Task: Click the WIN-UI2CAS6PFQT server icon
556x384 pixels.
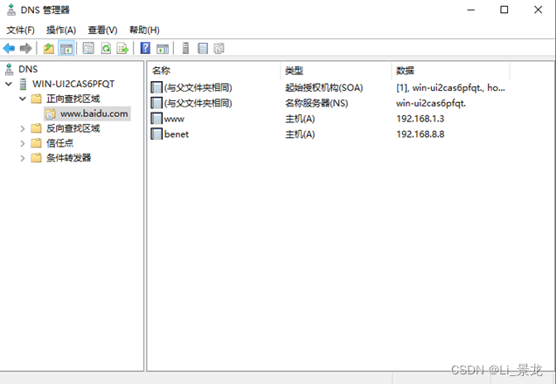Action: 23,84
